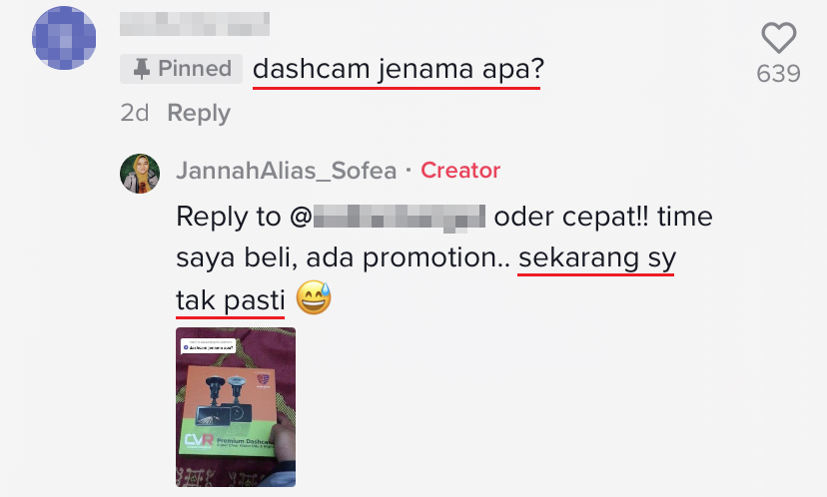Click the blurred commenter username
The height and width of the screenshot is (497, 827).
pos(195,24)
